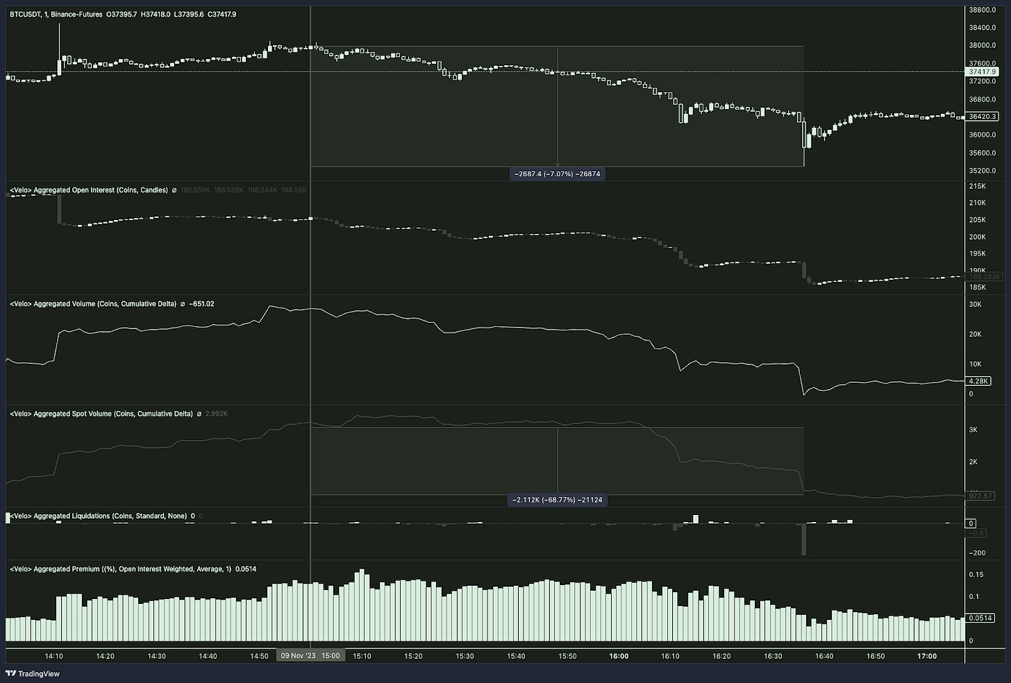1011x683 pixels.
Task: Select the Aggregated Spot Volume indicator title
Action: coord(101,414)
